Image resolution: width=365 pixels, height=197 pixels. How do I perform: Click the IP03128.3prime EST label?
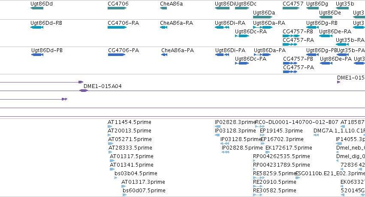(235, 131)
